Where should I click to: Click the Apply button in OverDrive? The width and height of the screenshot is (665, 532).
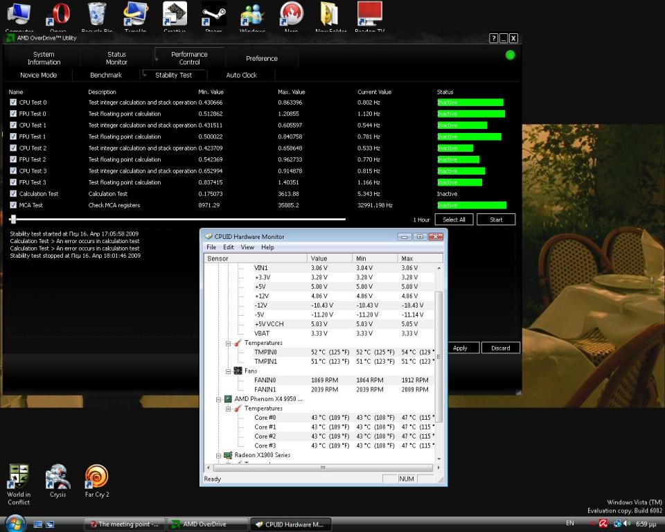click(x=460, y=348)
